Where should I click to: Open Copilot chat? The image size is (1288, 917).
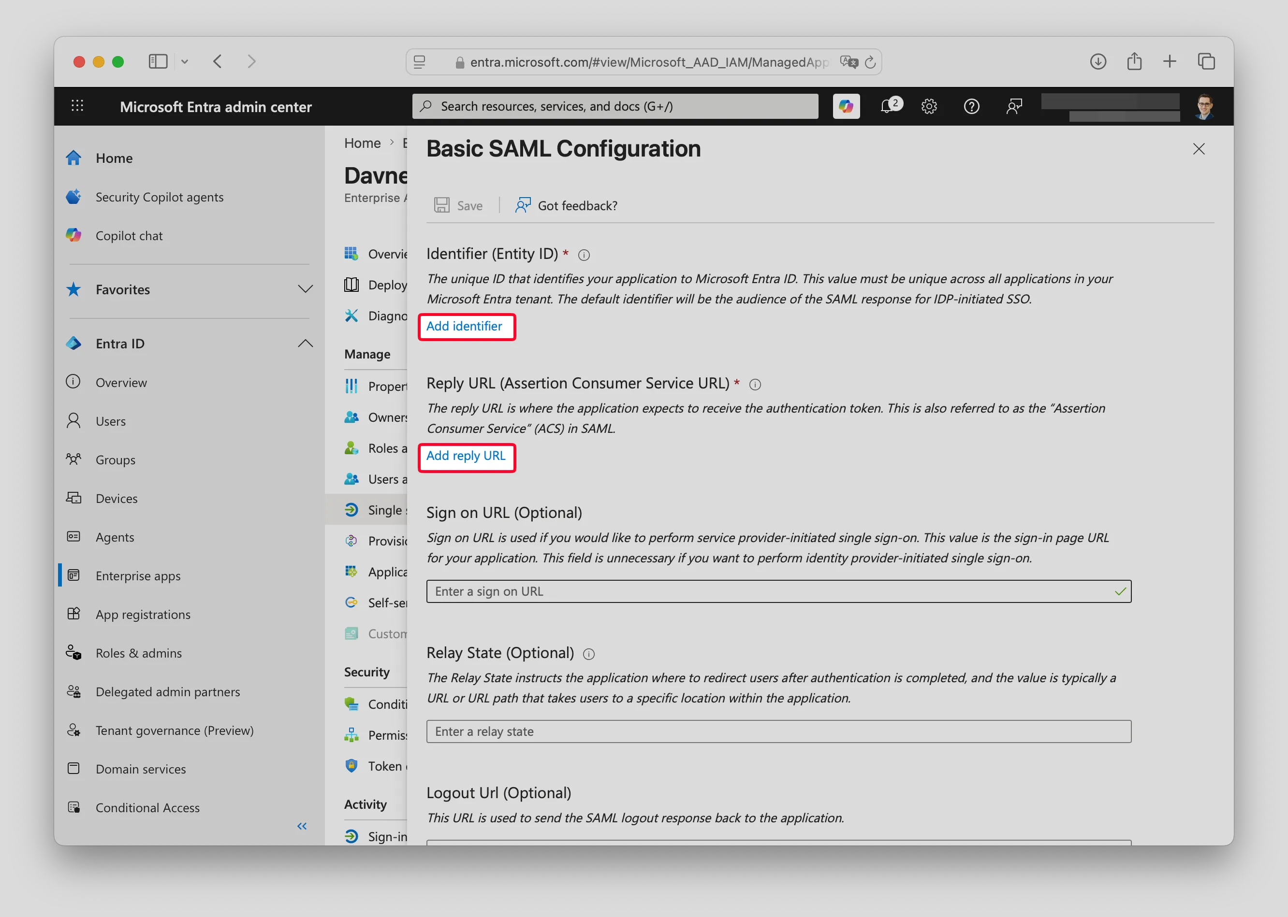[129, 235]
